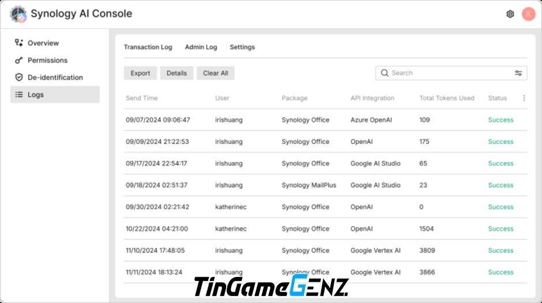Click Google AI Studio in 09/17/2024 row
Screen dimensions: 542x303
click(x=375, y=164)
